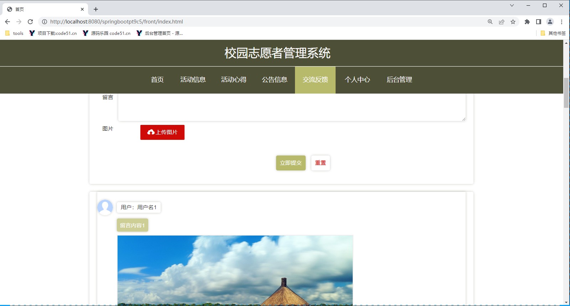Go to 活动信息 navigation tab
Viewport: 570px width, 306px height.
click(193, 80)
